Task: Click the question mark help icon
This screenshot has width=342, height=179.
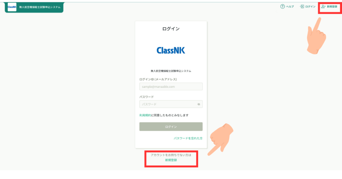Action: [283, 7]
